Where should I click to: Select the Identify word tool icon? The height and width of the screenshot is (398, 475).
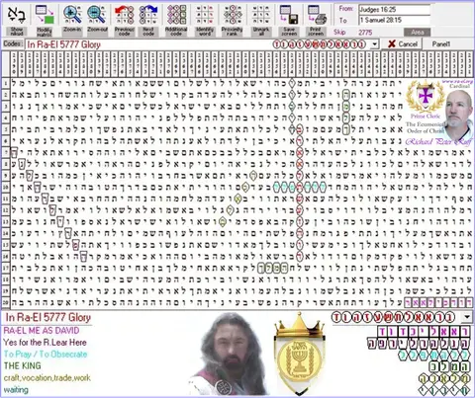[205, 14]
